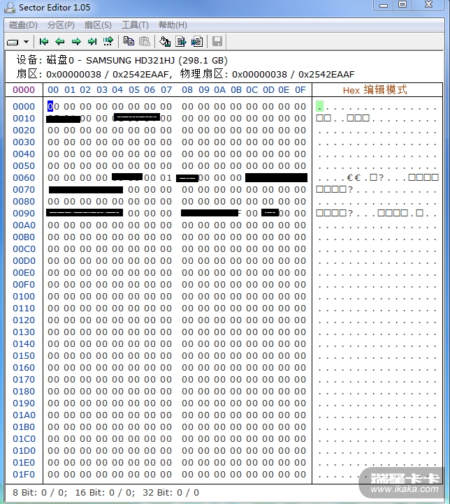Click the Sector Editor title bar app icon
This screenshot has height=504, width=450.
tap(10, 8)
